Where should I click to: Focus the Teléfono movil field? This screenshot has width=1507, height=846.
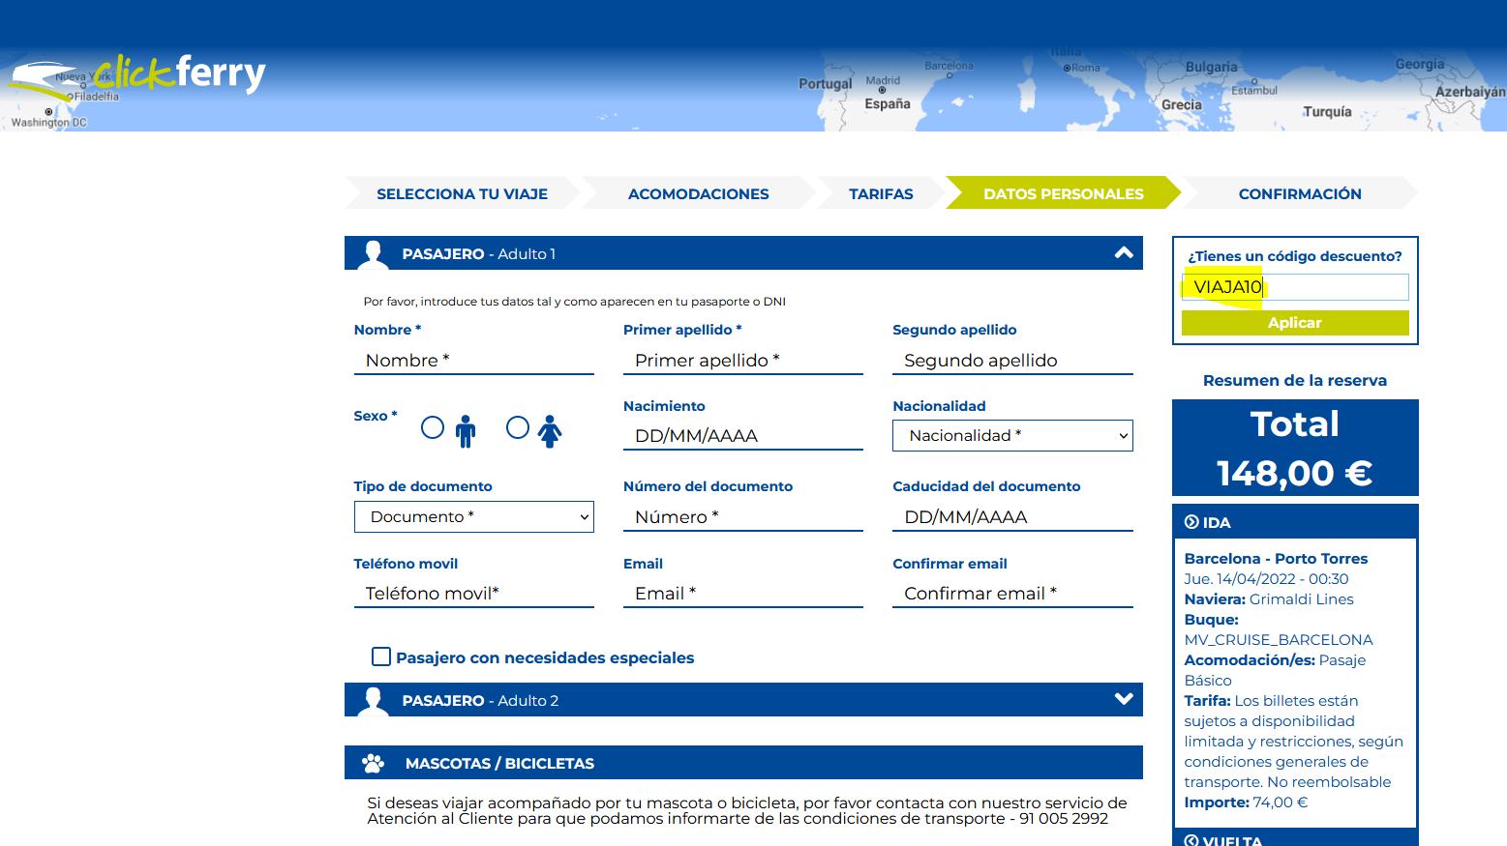pos(474,594)
